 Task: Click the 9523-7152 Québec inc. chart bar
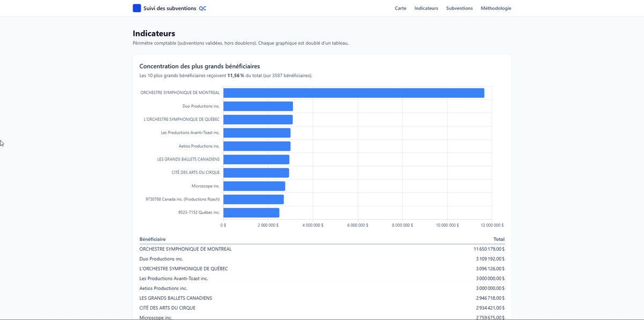(x=251, y=213)
